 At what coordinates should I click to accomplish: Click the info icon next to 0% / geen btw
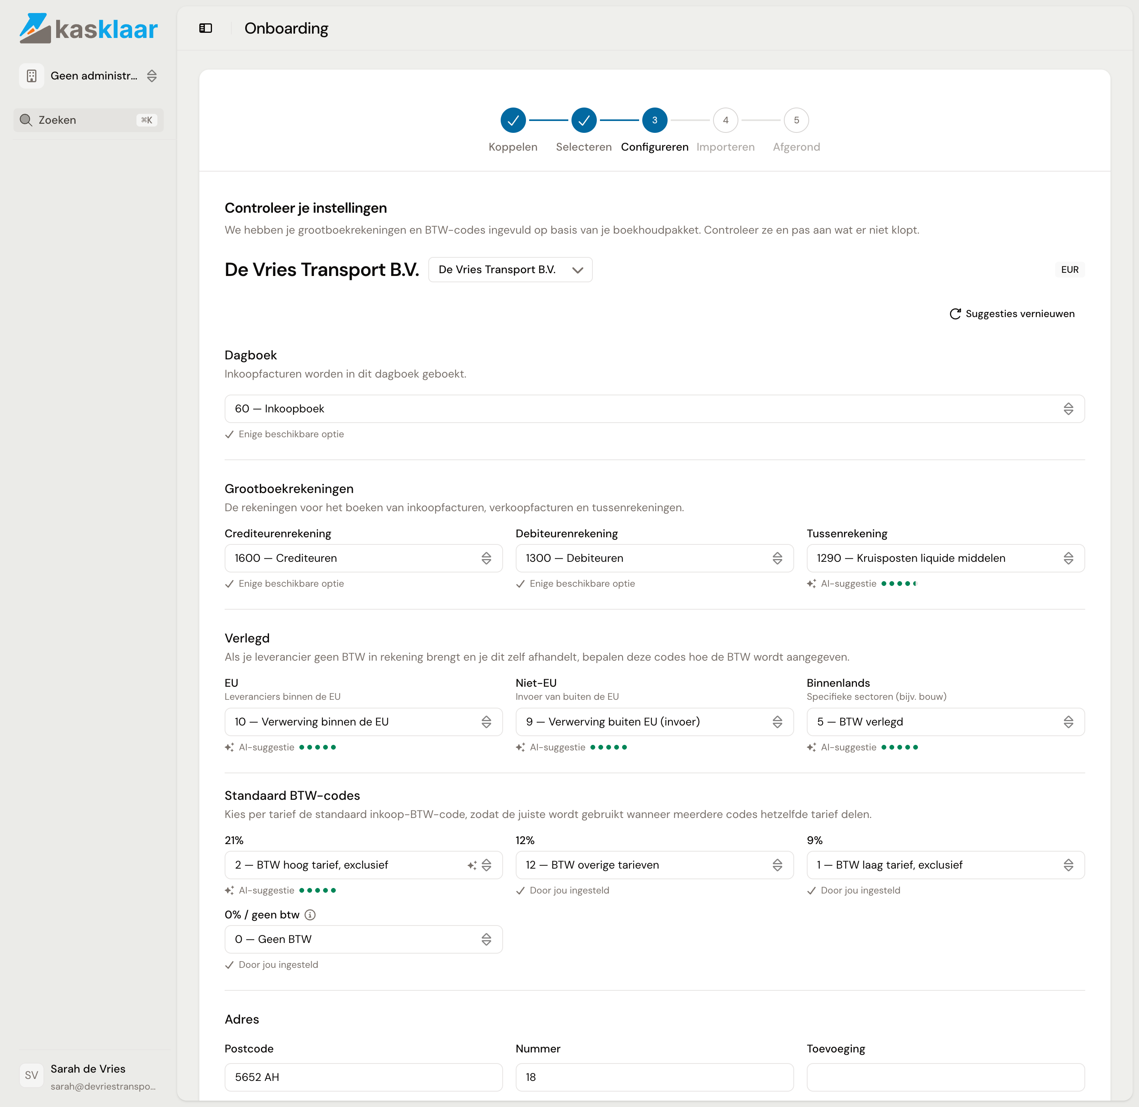click(310, 914)
